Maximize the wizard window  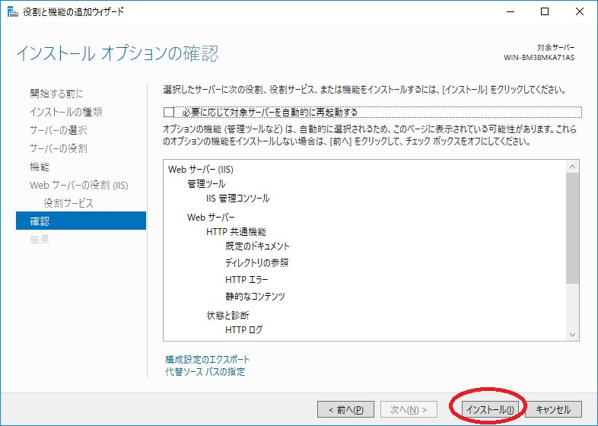coord(545,11)
